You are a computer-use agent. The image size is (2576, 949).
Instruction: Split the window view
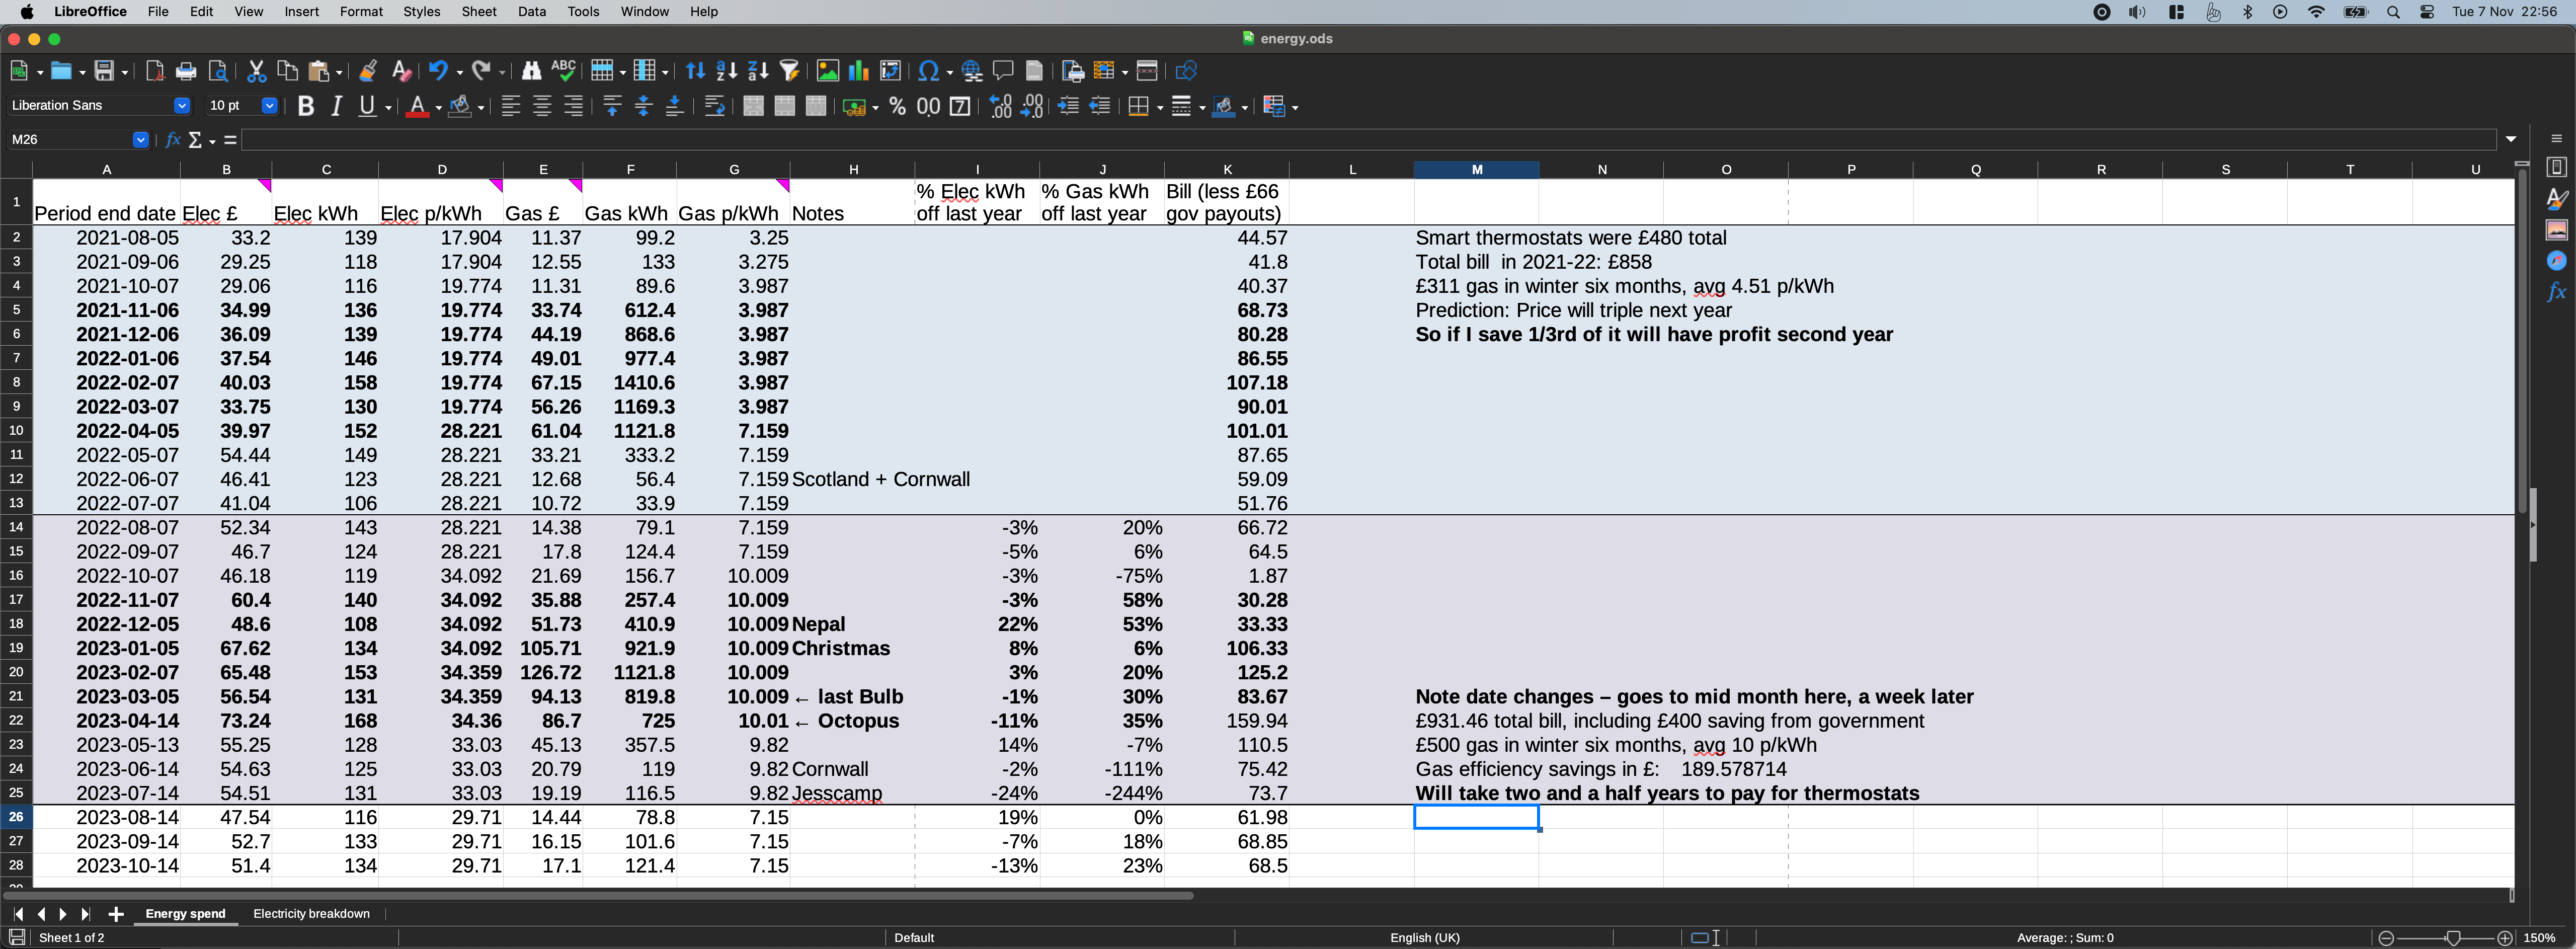[x=1147, y=71]
